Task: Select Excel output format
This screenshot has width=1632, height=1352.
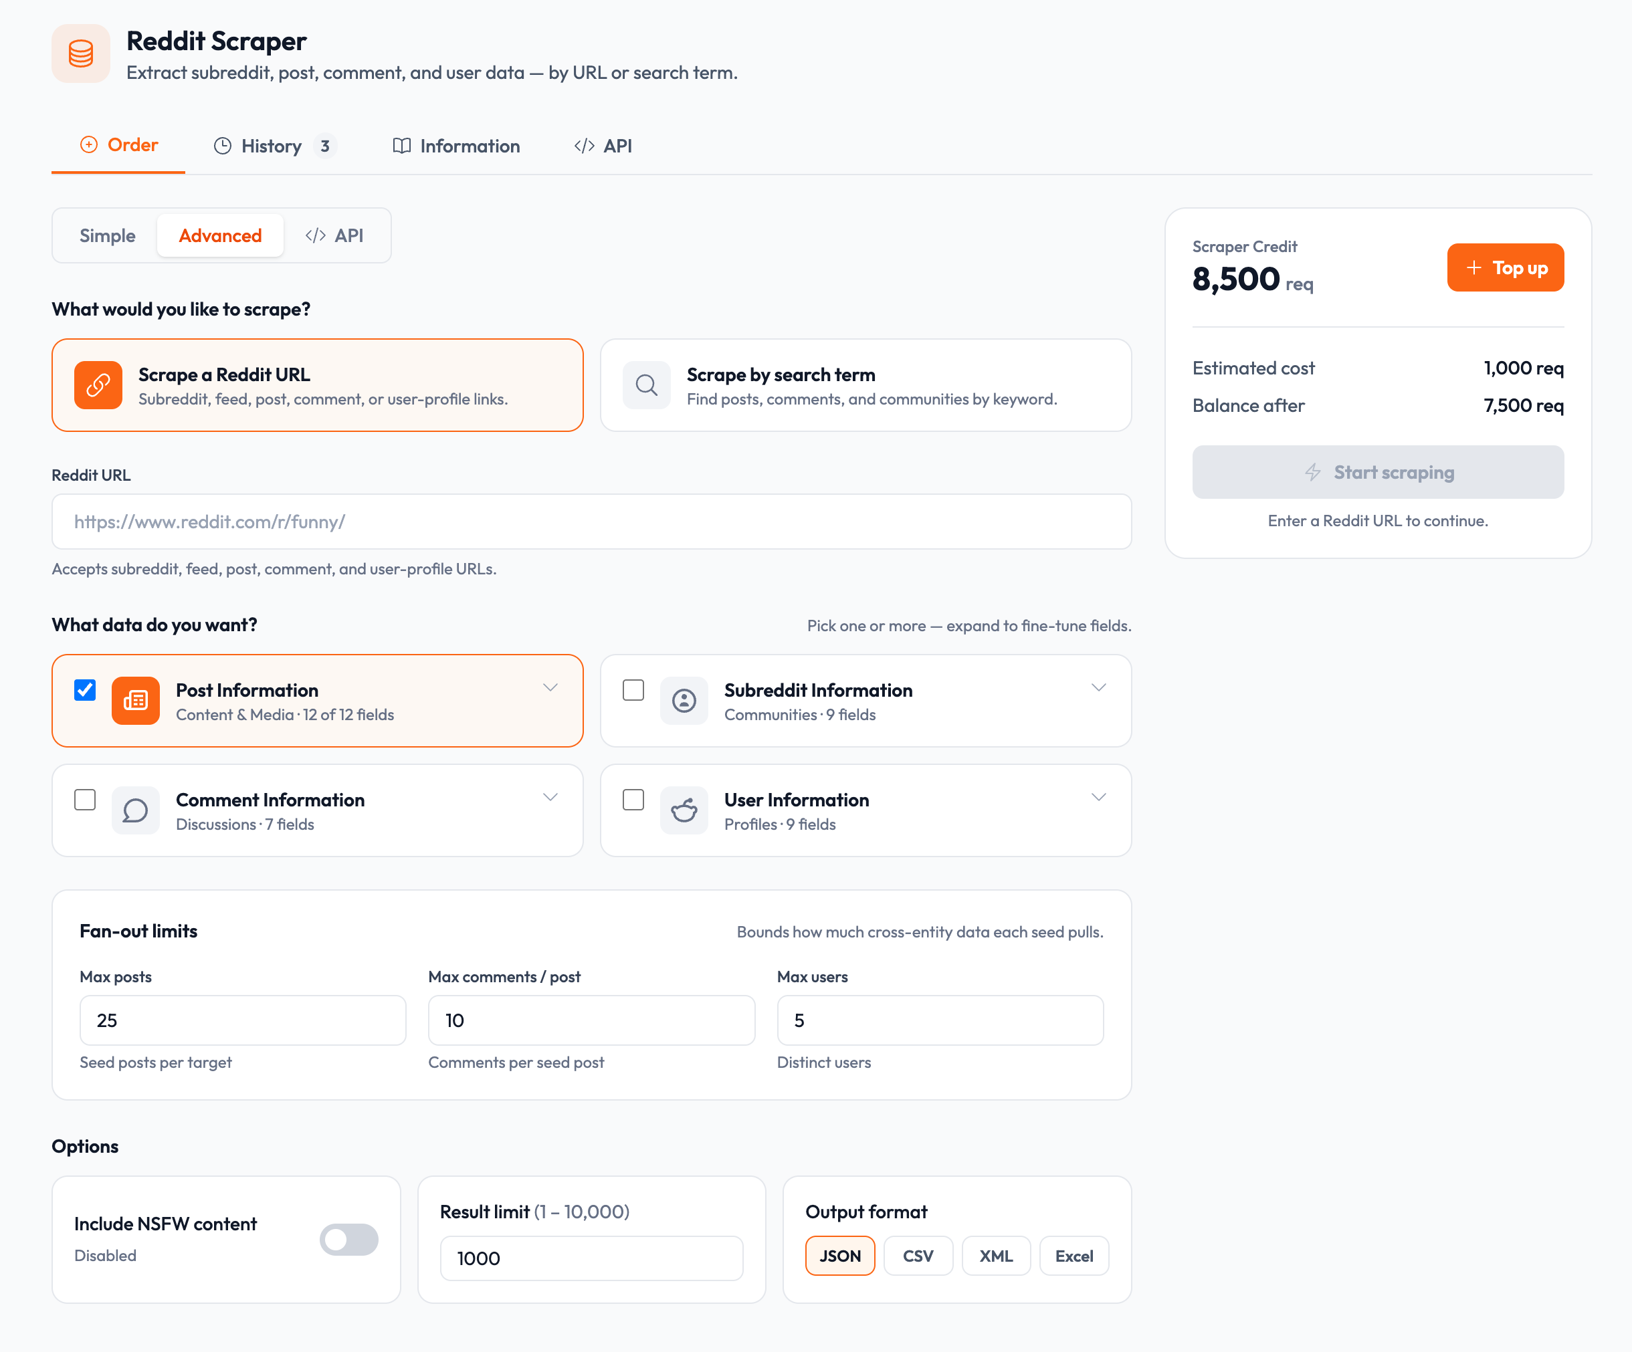Action: point(1075,1256)
